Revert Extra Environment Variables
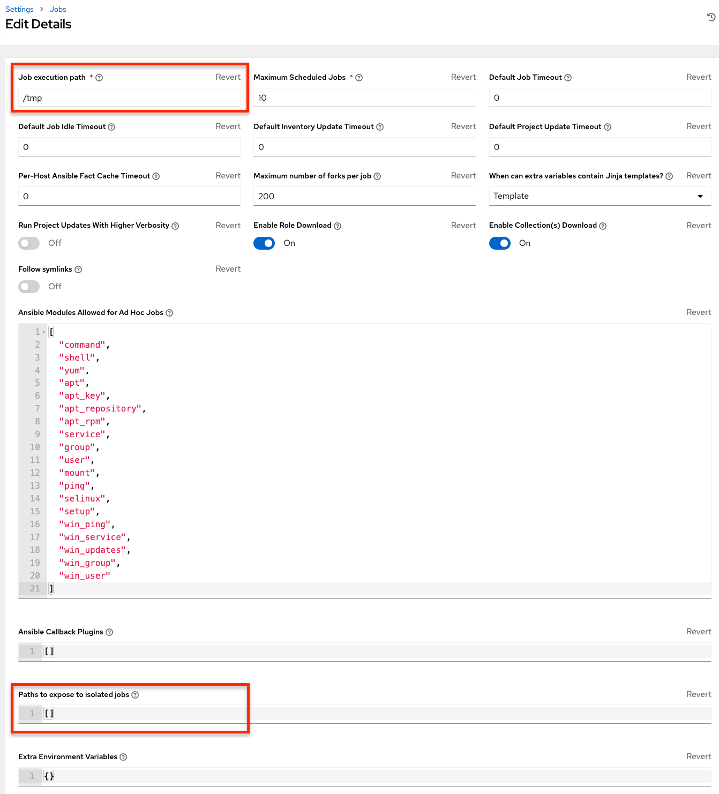This screenshot has width=719, height=794. tap(699, 756)
